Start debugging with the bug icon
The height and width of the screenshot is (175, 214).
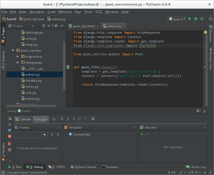[196, 19]
